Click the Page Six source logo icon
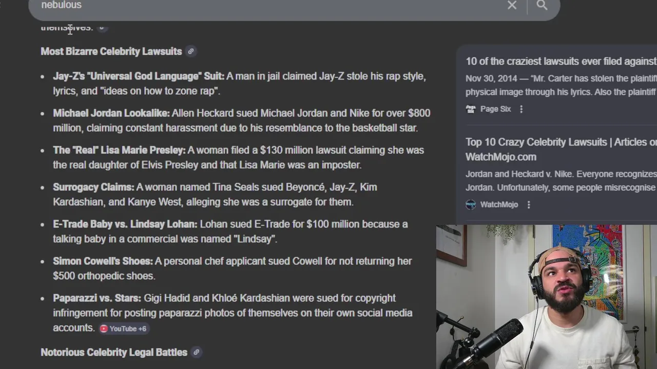 (x=471, y=109)
